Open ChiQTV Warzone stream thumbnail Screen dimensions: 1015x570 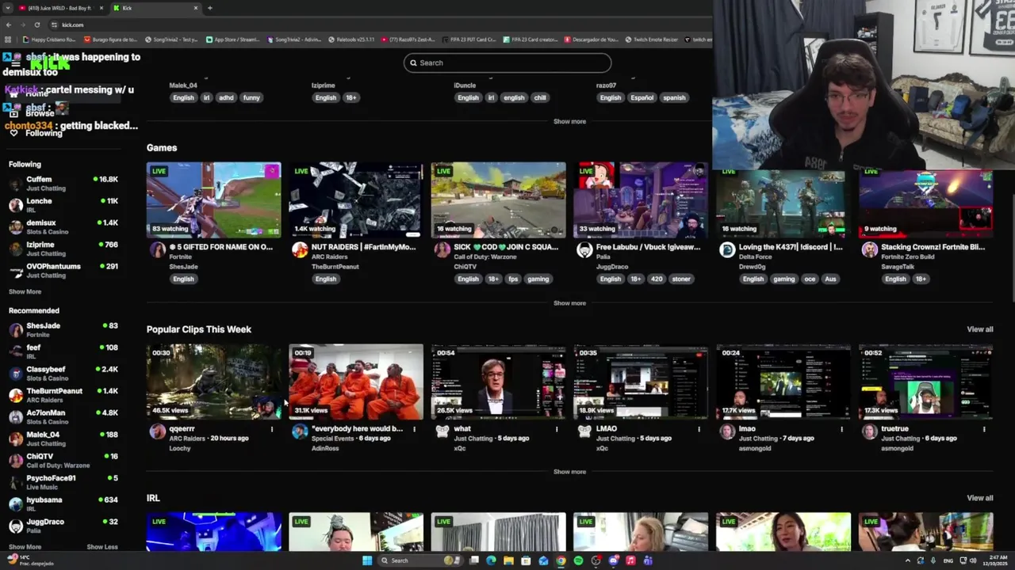(x=499, y=199)
